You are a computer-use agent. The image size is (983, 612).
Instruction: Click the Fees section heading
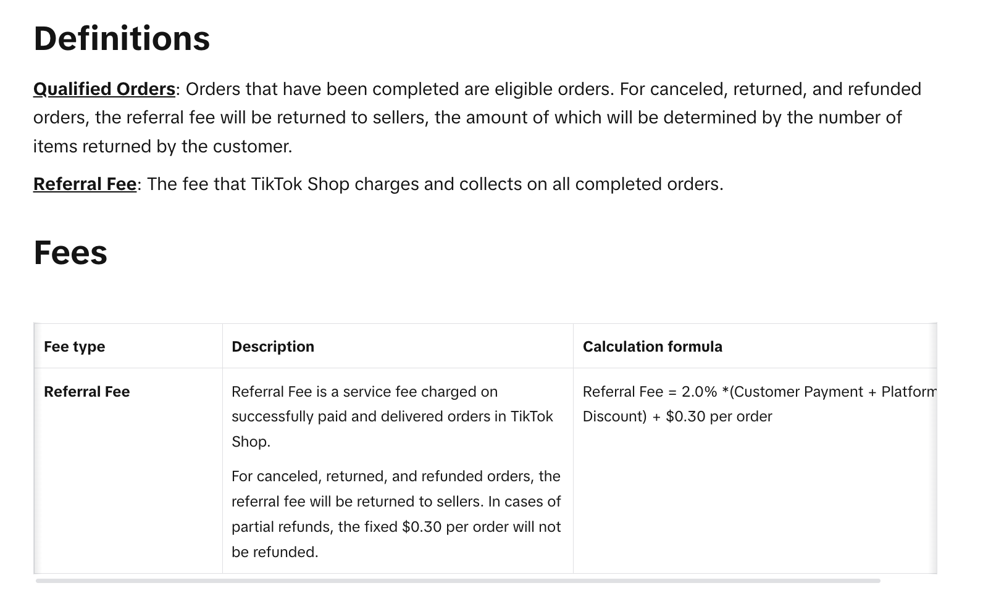[x=70, y=252]
